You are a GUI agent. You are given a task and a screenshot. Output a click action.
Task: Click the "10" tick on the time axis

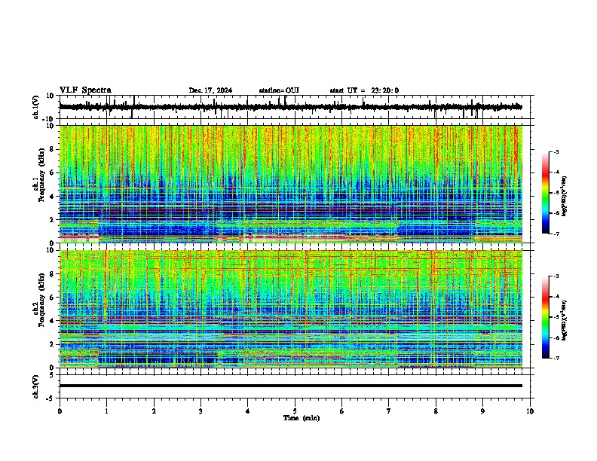pyautogui.click(x=530, y=411)
